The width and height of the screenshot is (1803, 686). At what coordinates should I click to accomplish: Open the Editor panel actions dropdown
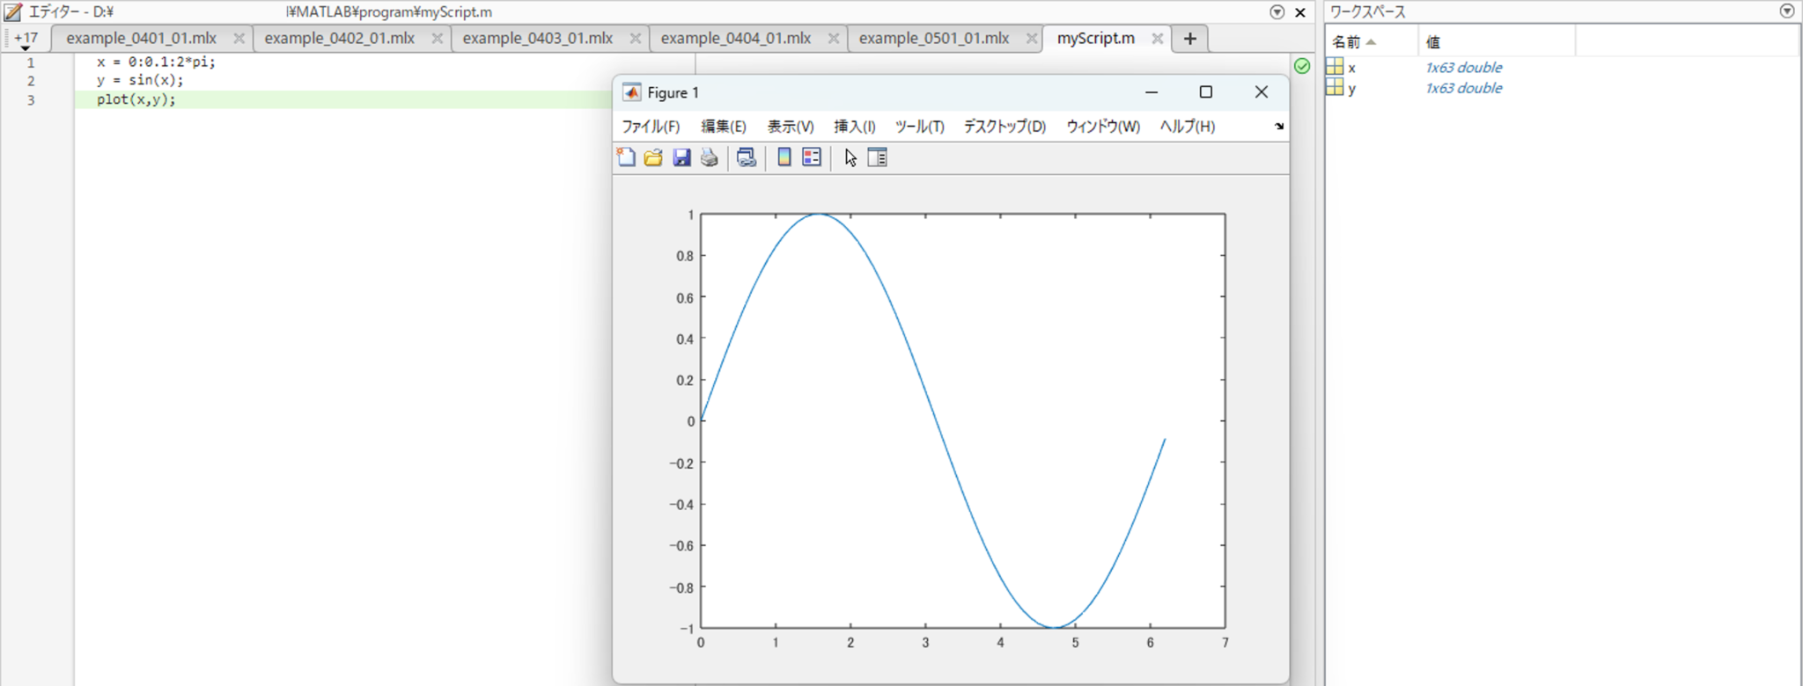(x=1277, y=12)
